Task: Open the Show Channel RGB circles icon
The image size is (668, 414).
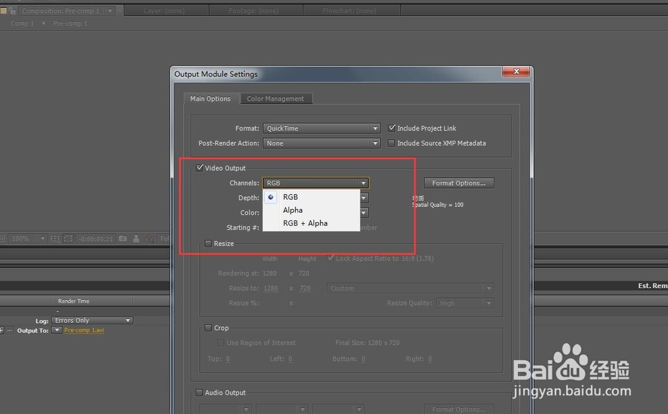Action: tap(149, 239)
